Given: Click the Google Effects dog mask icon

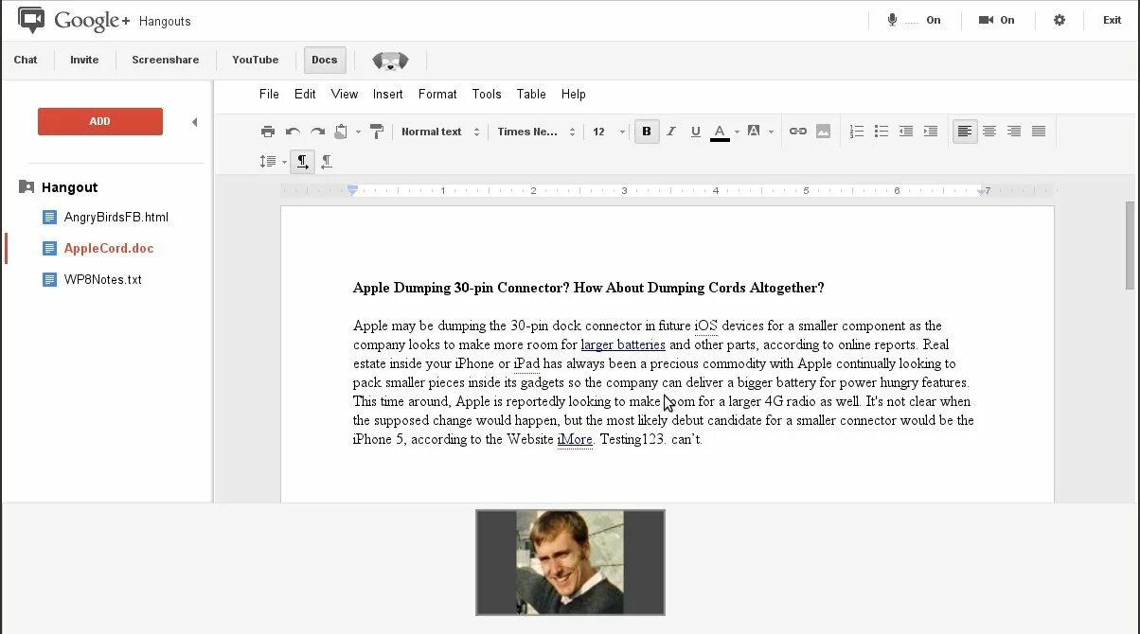Looking at the screenshot, I should 390,61.
